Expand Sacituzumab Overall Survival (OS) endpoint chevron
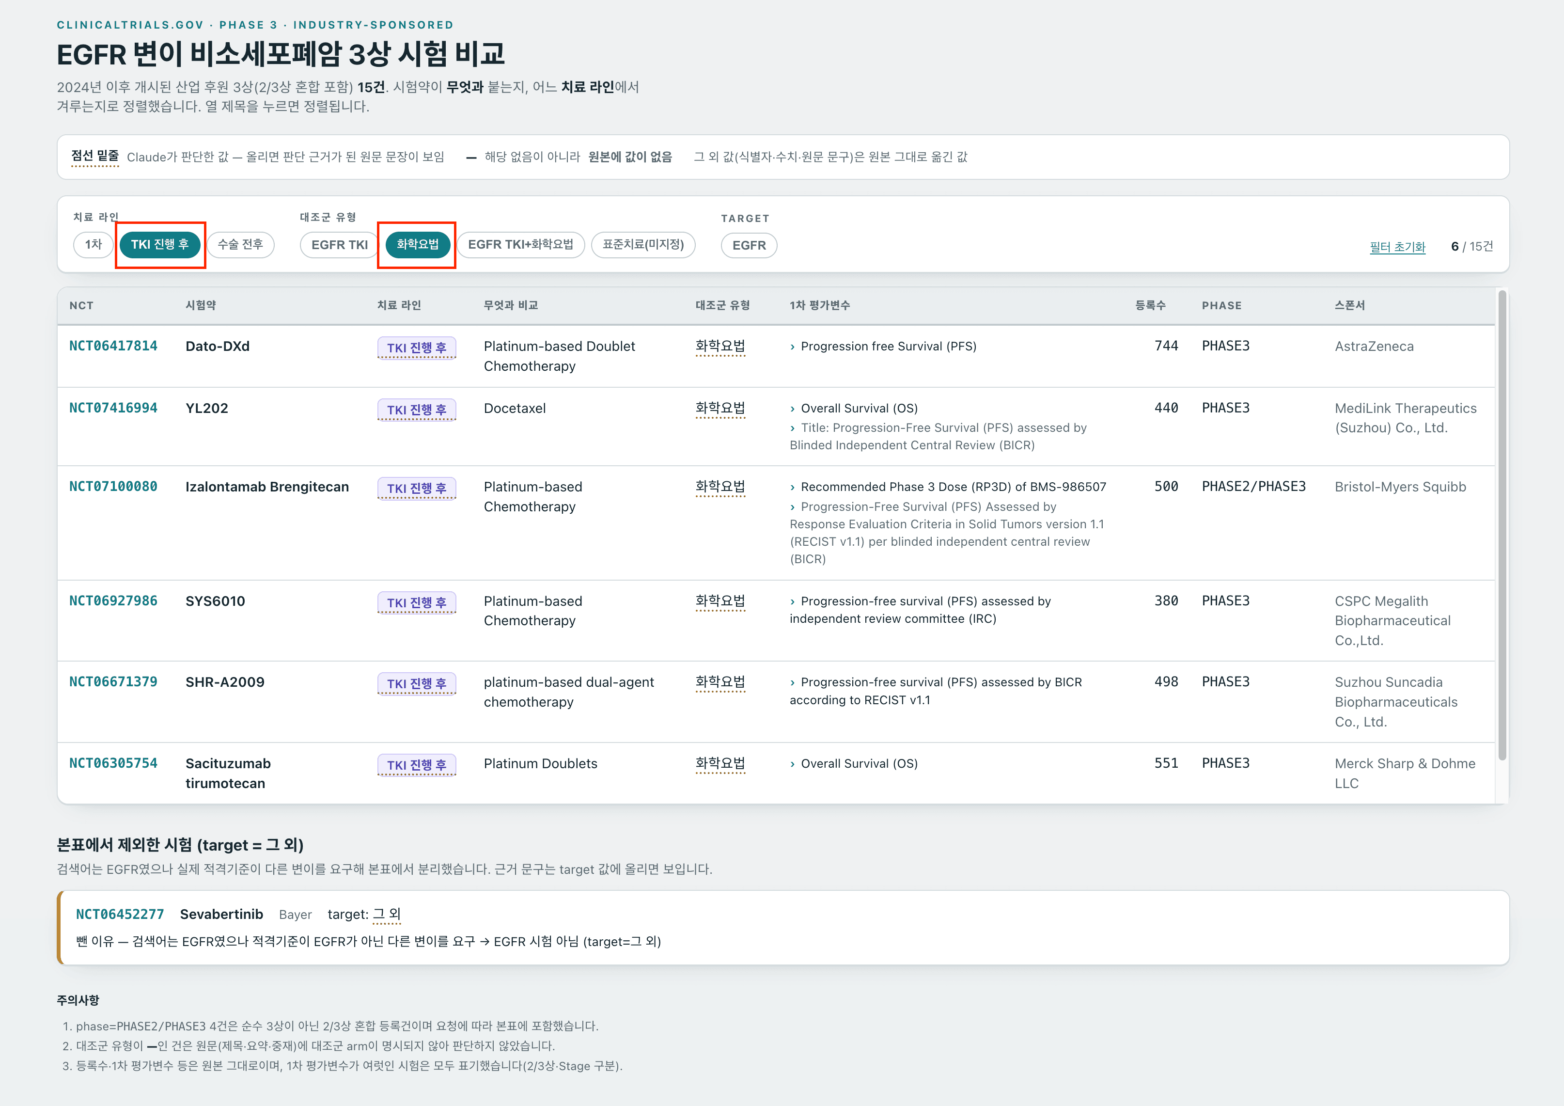1564x1106 pixels. pos(792,764)
